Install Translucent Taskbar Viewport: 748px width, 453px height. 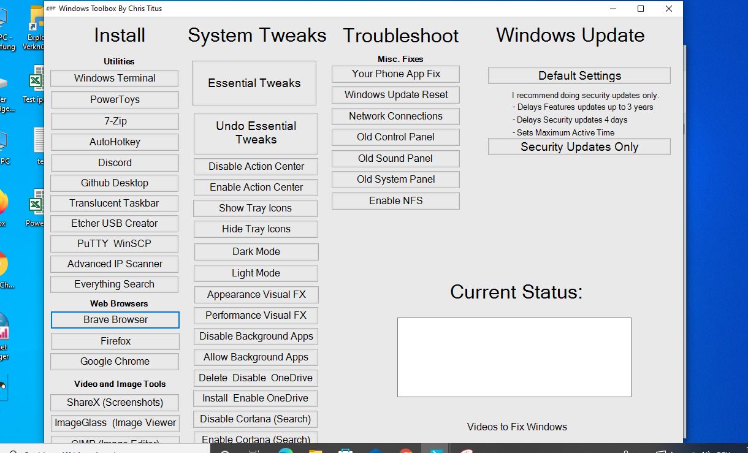click(115, 204)
